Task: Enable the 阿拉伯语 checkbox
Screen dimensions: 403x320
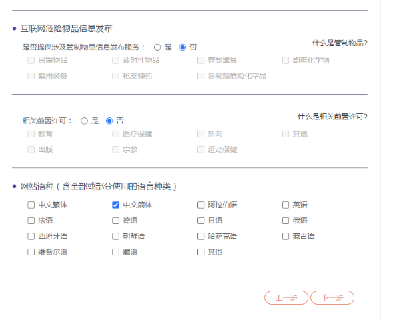Action: click(201, 205)
